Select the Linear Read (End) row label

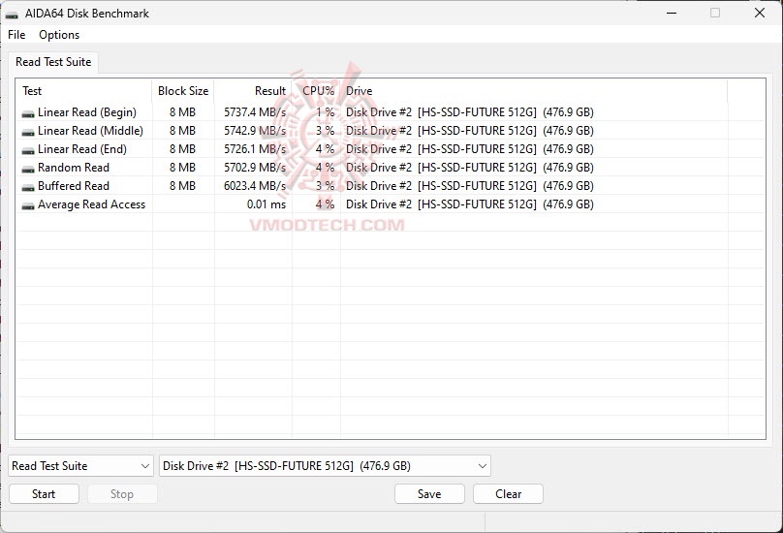tap(82, 149)
